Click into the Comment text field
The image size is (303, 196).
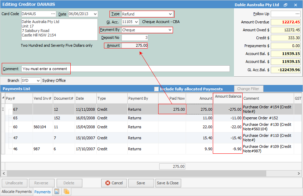click(x=125, y=69)
